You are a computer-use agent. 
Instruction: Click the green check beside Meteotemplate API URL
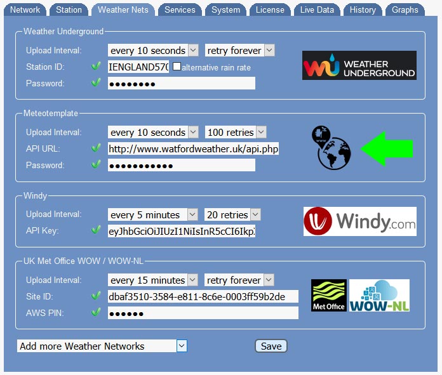(x=96, y=148)
